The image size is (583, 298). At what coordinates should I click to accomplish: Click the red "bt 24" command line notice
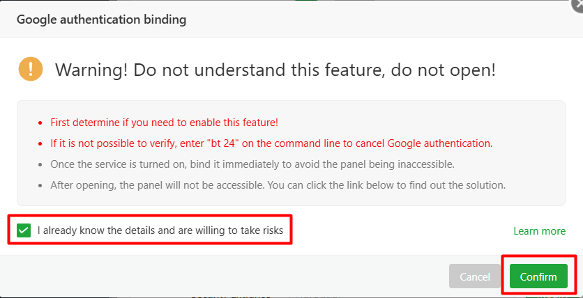271,143
